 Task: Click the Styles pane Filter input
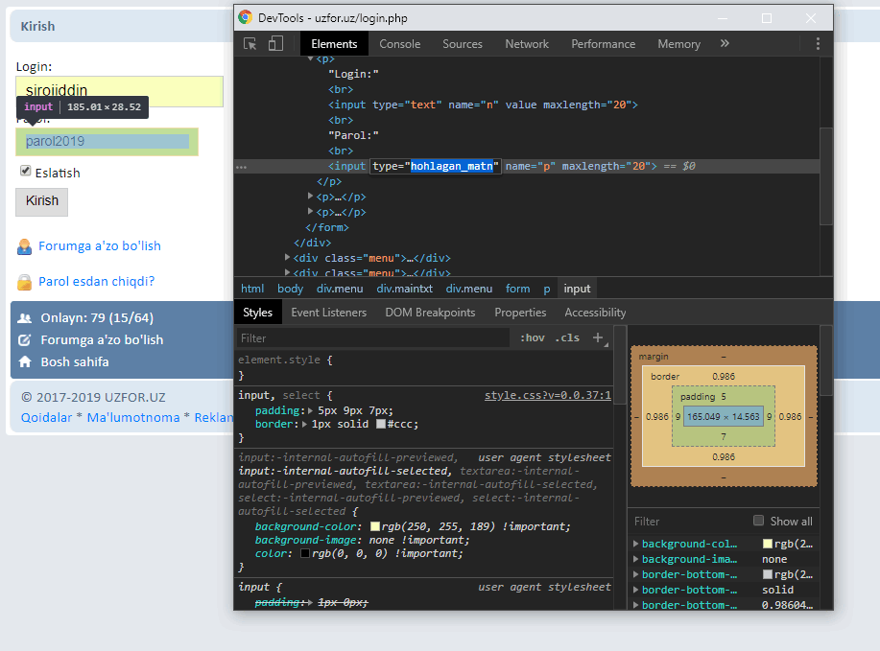click(x=372, y=338)
